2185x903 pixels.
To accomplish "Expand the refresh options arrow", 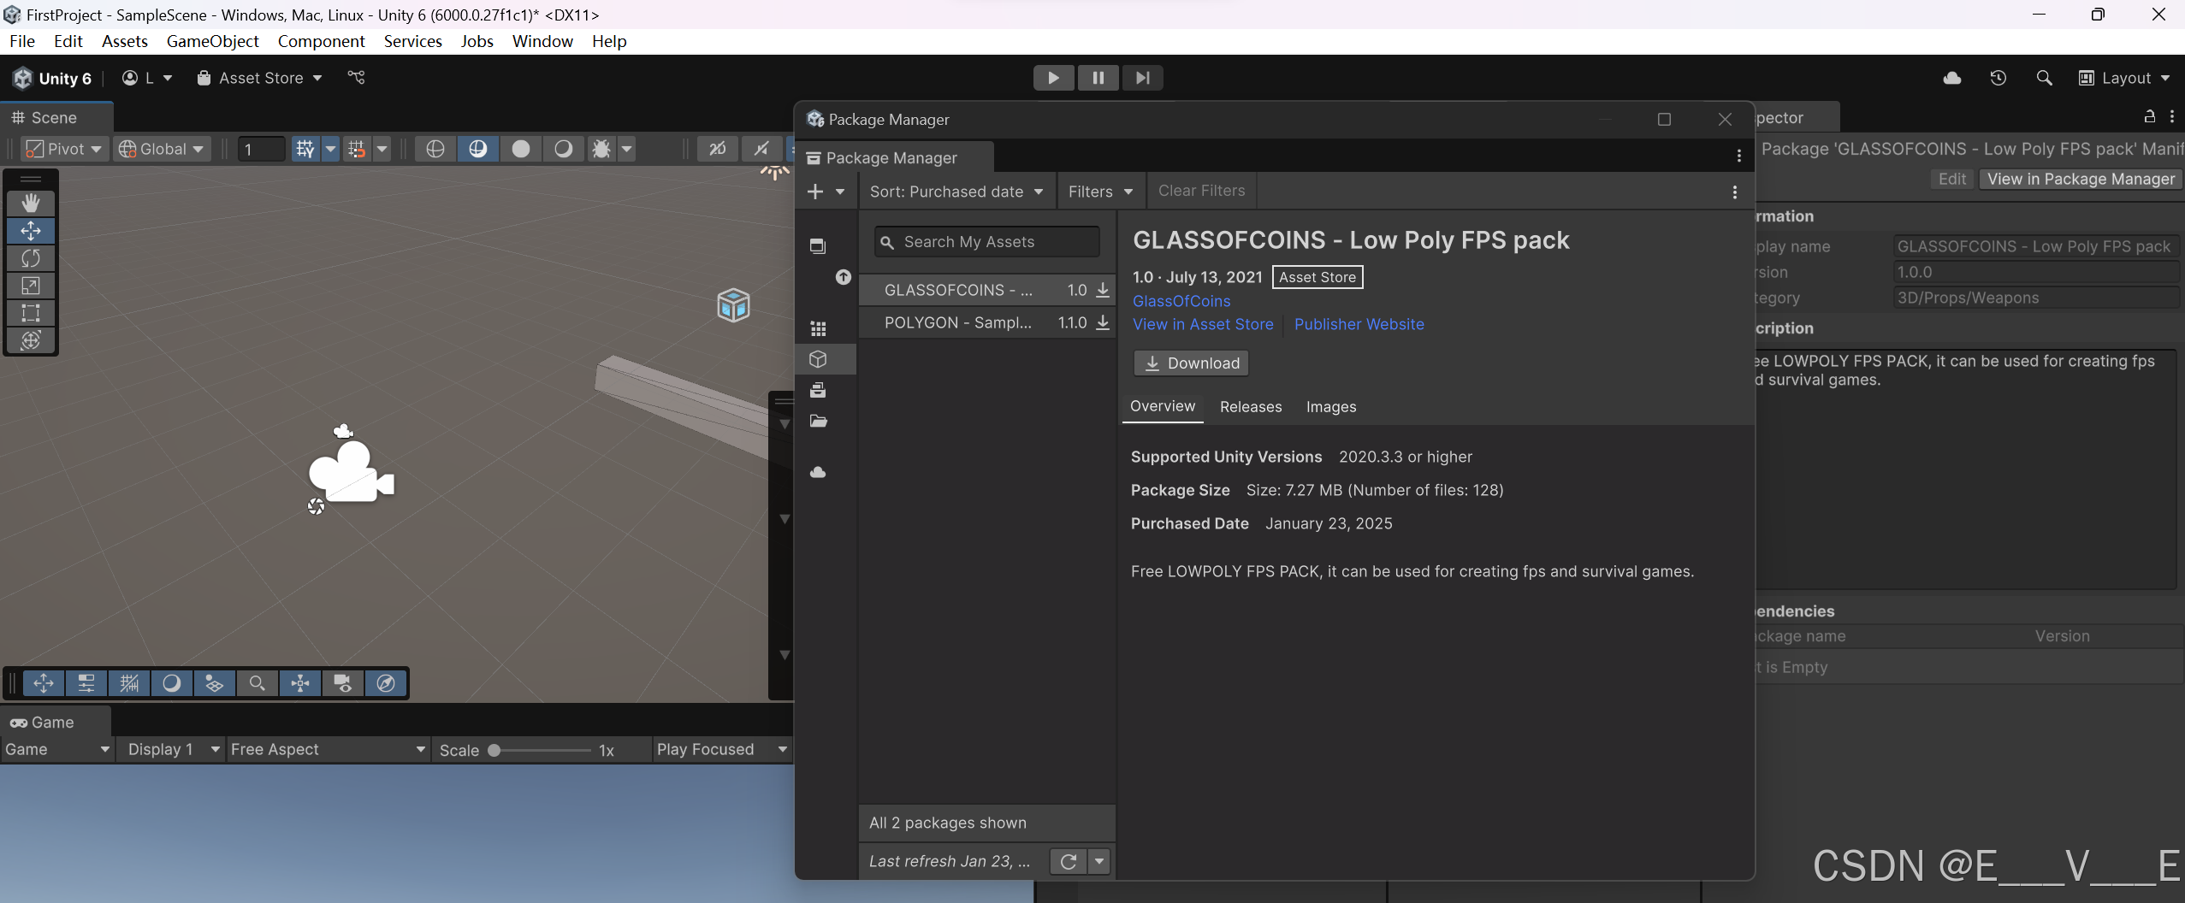I will coord(1099,861).
